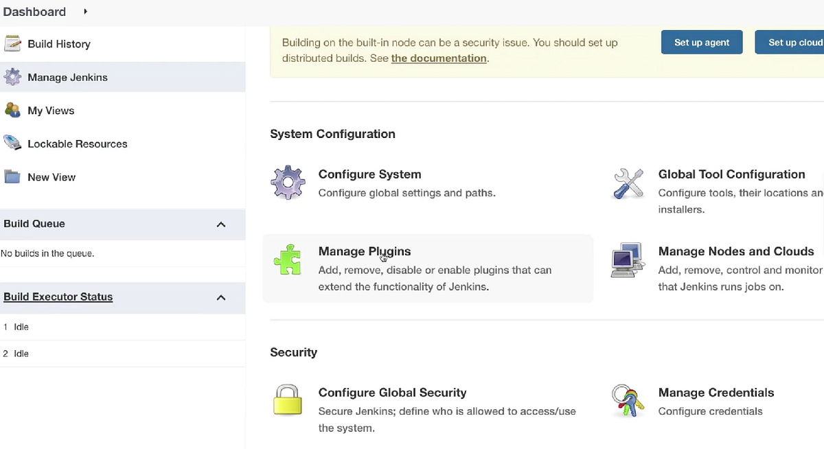Collapse the Build Executor Status panel
This screenshot has width=824, height=449.
click(x=220, y=297)
